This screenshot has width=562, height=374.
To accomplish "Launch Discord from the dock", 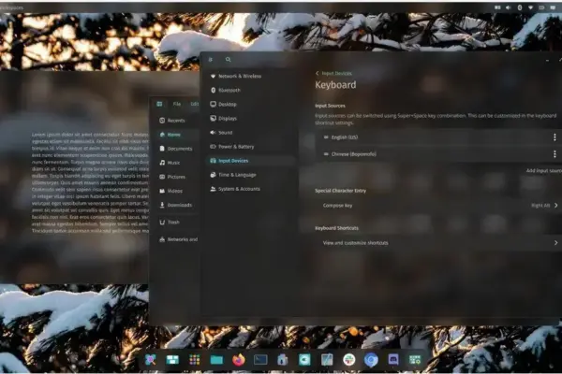I will 393,360.
